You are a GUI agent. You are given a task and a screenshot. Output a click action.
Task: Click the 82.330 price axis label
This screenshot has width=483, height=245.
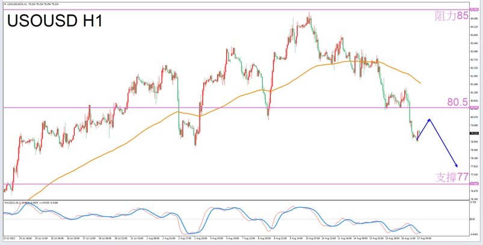click(x=475, y=68)
